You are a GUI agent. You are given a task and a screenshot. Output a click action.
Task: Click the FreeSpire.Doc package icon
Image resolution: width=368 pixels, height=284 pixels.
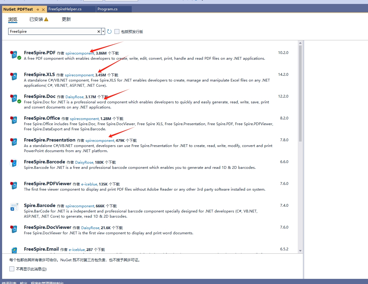point(13,98)
